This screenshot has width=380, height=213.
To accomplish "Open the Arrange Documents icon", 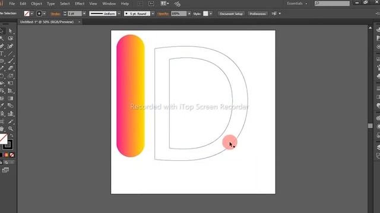I will coord(164,4).
